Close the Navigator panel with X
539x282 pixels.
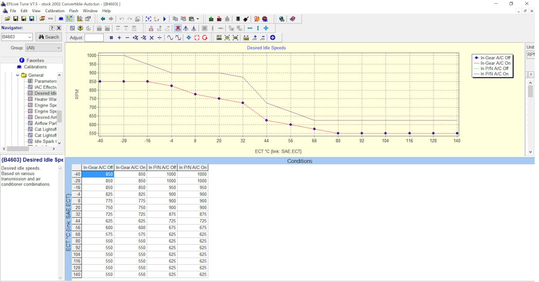pyautogui.click(x=58, y=28)
